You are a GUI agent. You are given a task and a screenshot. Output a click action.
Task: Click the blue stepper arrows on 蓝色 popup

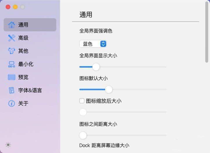pyautogui.click(x=103, y=44)
